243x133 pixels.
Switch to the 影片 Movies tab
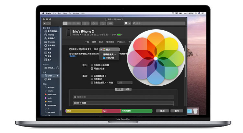pos(101,42)
